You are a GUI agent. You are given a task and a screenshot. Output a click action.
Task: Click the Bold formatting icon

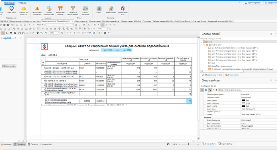[76, 25]
